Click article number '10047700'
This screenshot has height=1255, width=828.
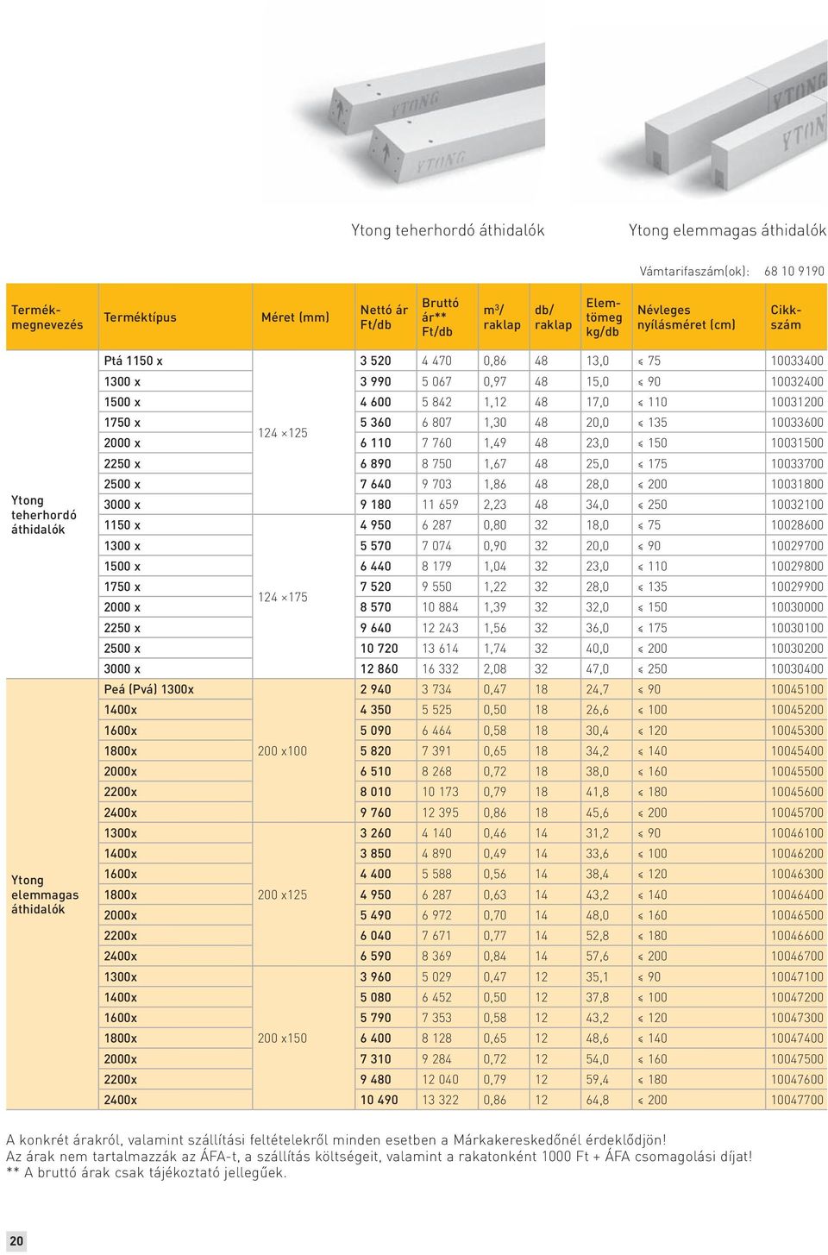pyautogui.click(x=797, y=1100)
